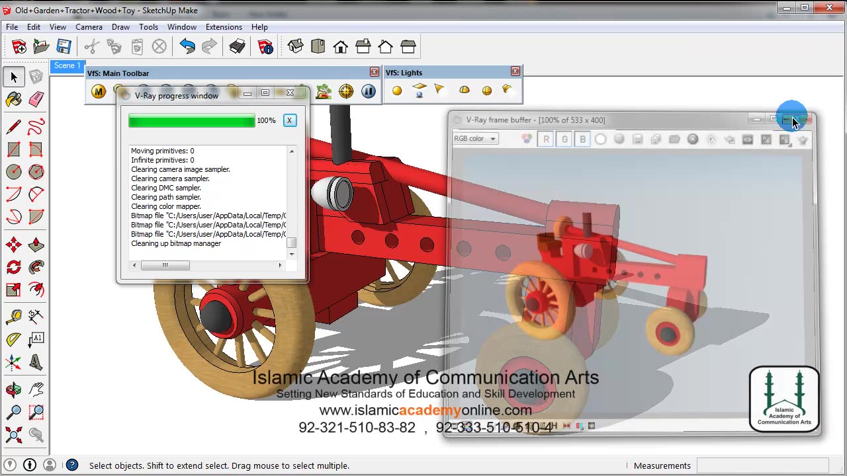Activate the Pan hand tool
The image size is (847, 476).
[36, 389]
